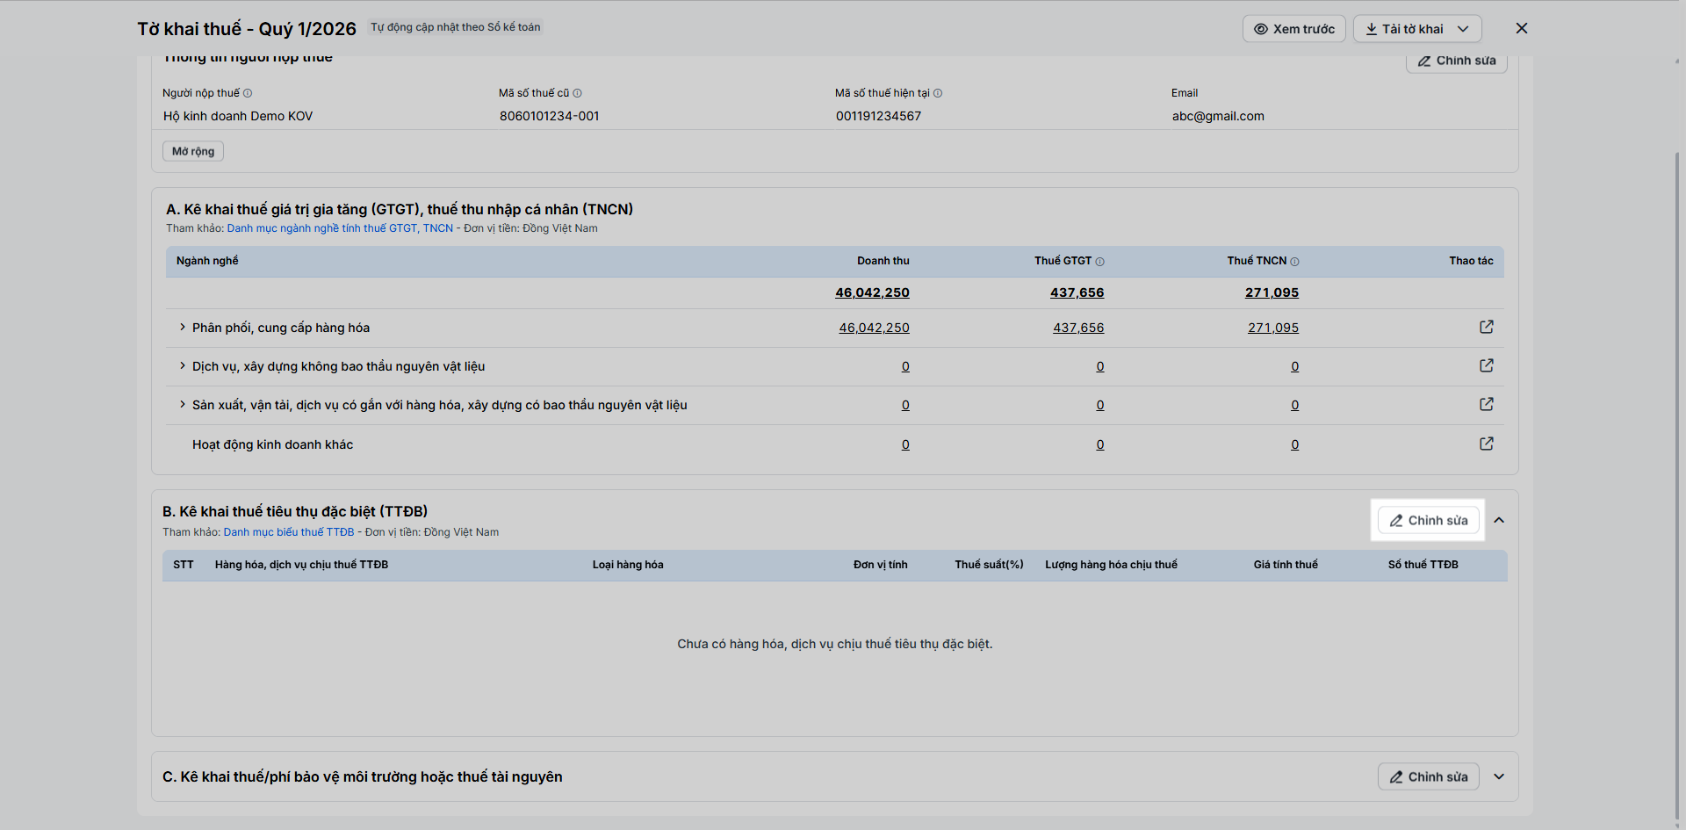The image size is (1686, 830).
Task: Click Số thuế TTĐB column header
Action: 1423,565
